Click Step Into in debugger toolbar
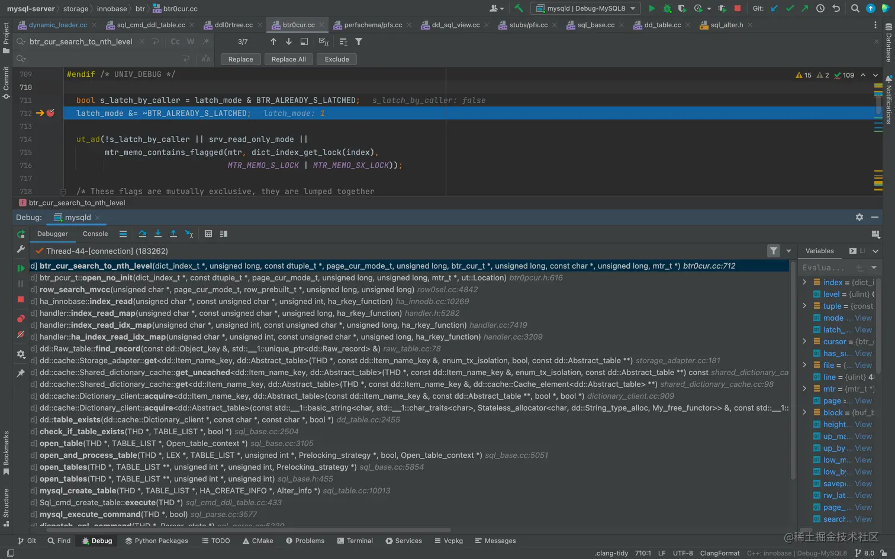The image size is (895, 559). pyautogui.click(x=157, y=234)
